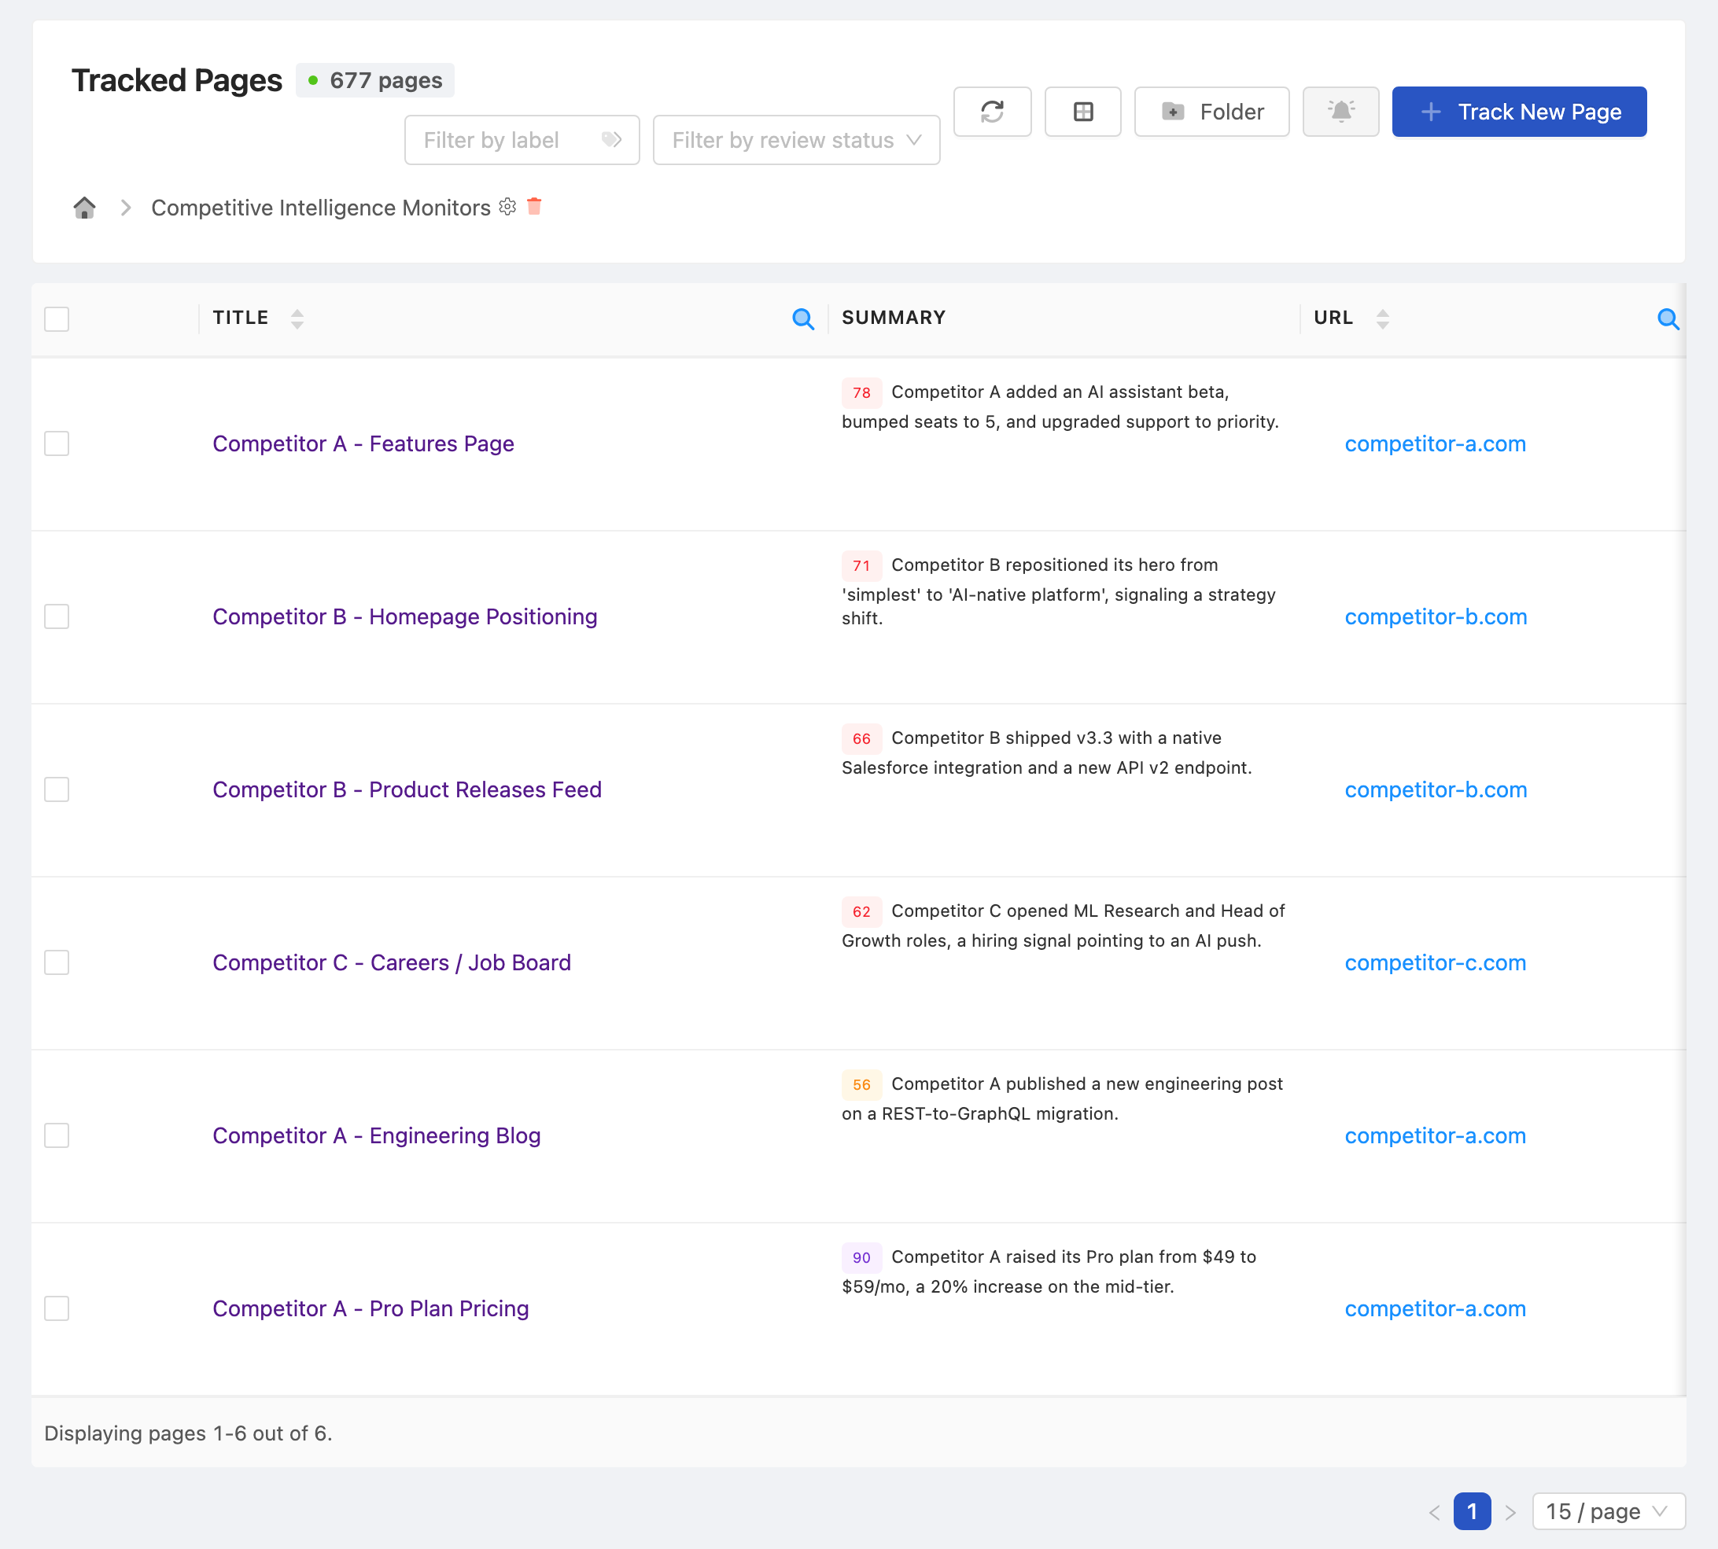Click the Tracked Pages heading
1718x1549 pixels.
[176, 80]
